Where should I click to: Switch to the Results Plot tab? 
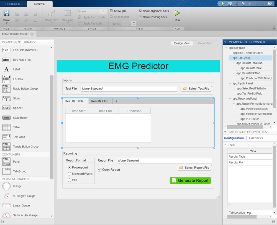[99, 101]
